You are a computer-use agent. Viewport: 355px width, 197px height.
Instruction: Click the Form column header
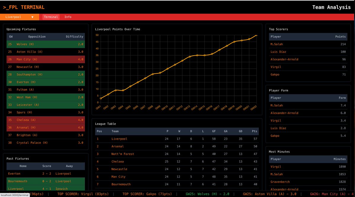click(342, 98)
